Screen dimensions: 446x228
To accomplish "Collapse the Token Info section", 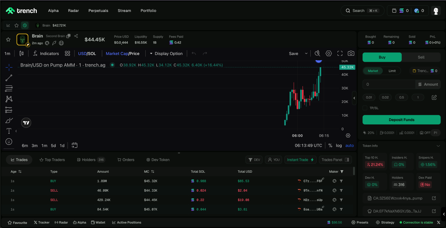I will 438,146.
